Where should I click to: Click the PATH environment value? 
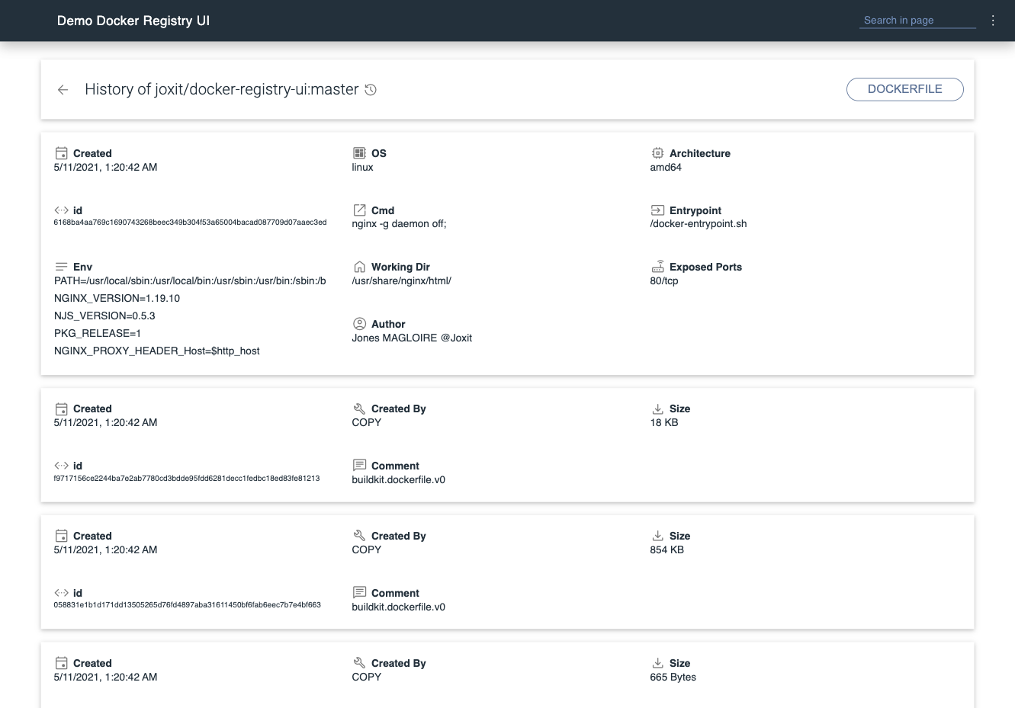190,280
